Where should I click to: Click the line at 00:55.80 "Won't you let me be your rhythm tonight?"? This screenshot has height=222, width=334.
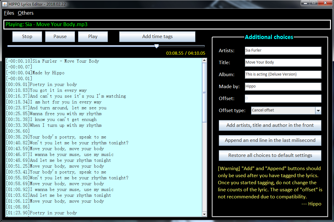point(67,178)
